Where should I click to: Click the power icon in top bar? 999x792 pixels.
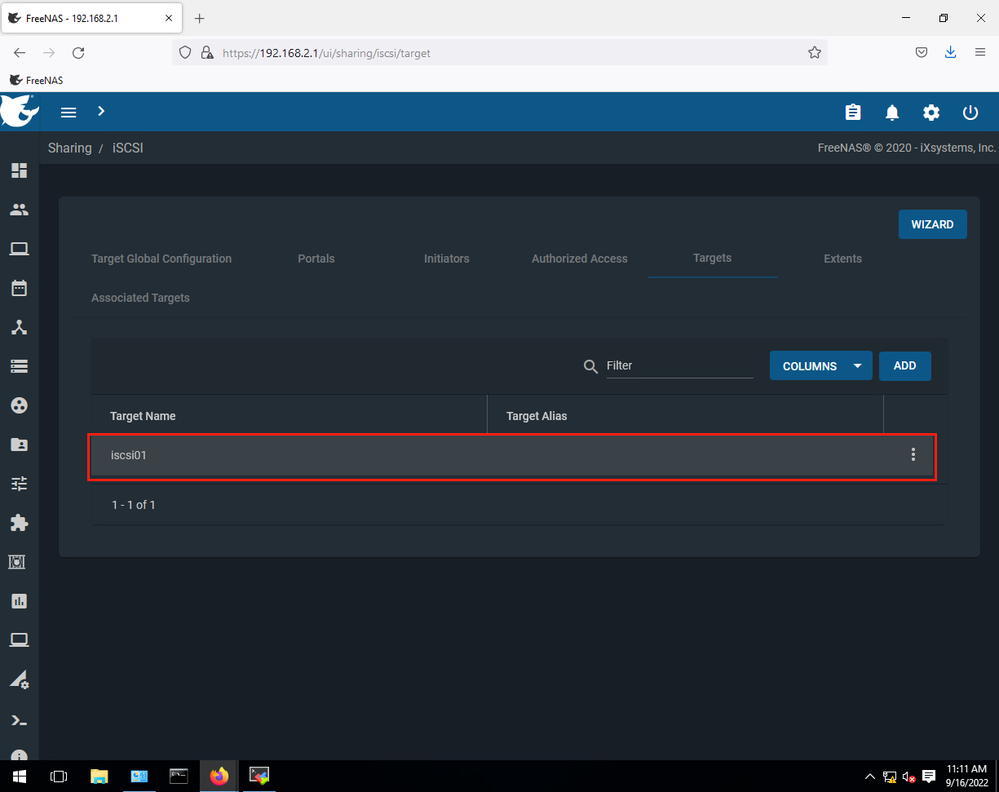[x=970, y=113]
